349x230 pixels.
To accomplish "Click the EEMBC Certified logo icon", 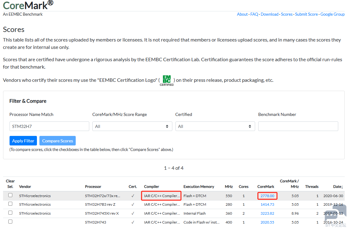I will (x=167, y=81).
